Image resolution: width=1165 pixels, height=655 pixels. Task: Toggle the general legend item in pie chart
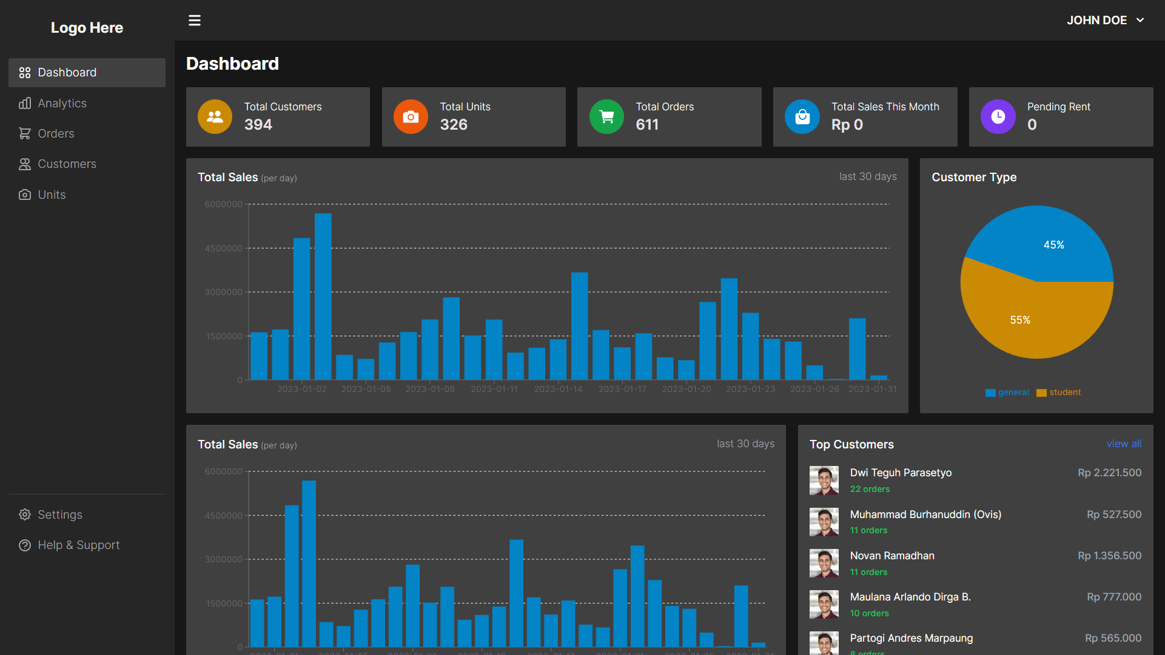click(1007, 393)
